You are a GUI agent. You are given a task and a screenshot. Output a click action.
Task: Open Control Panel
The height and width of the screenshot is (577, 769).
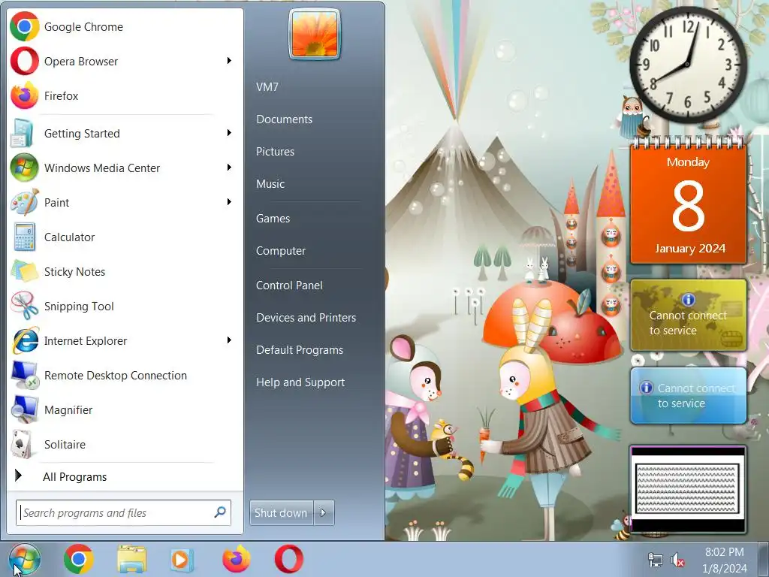pos(289,285)
